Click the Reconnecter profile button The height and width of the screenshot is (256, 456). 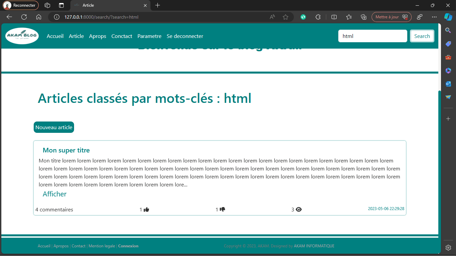[x=21, y=5]
